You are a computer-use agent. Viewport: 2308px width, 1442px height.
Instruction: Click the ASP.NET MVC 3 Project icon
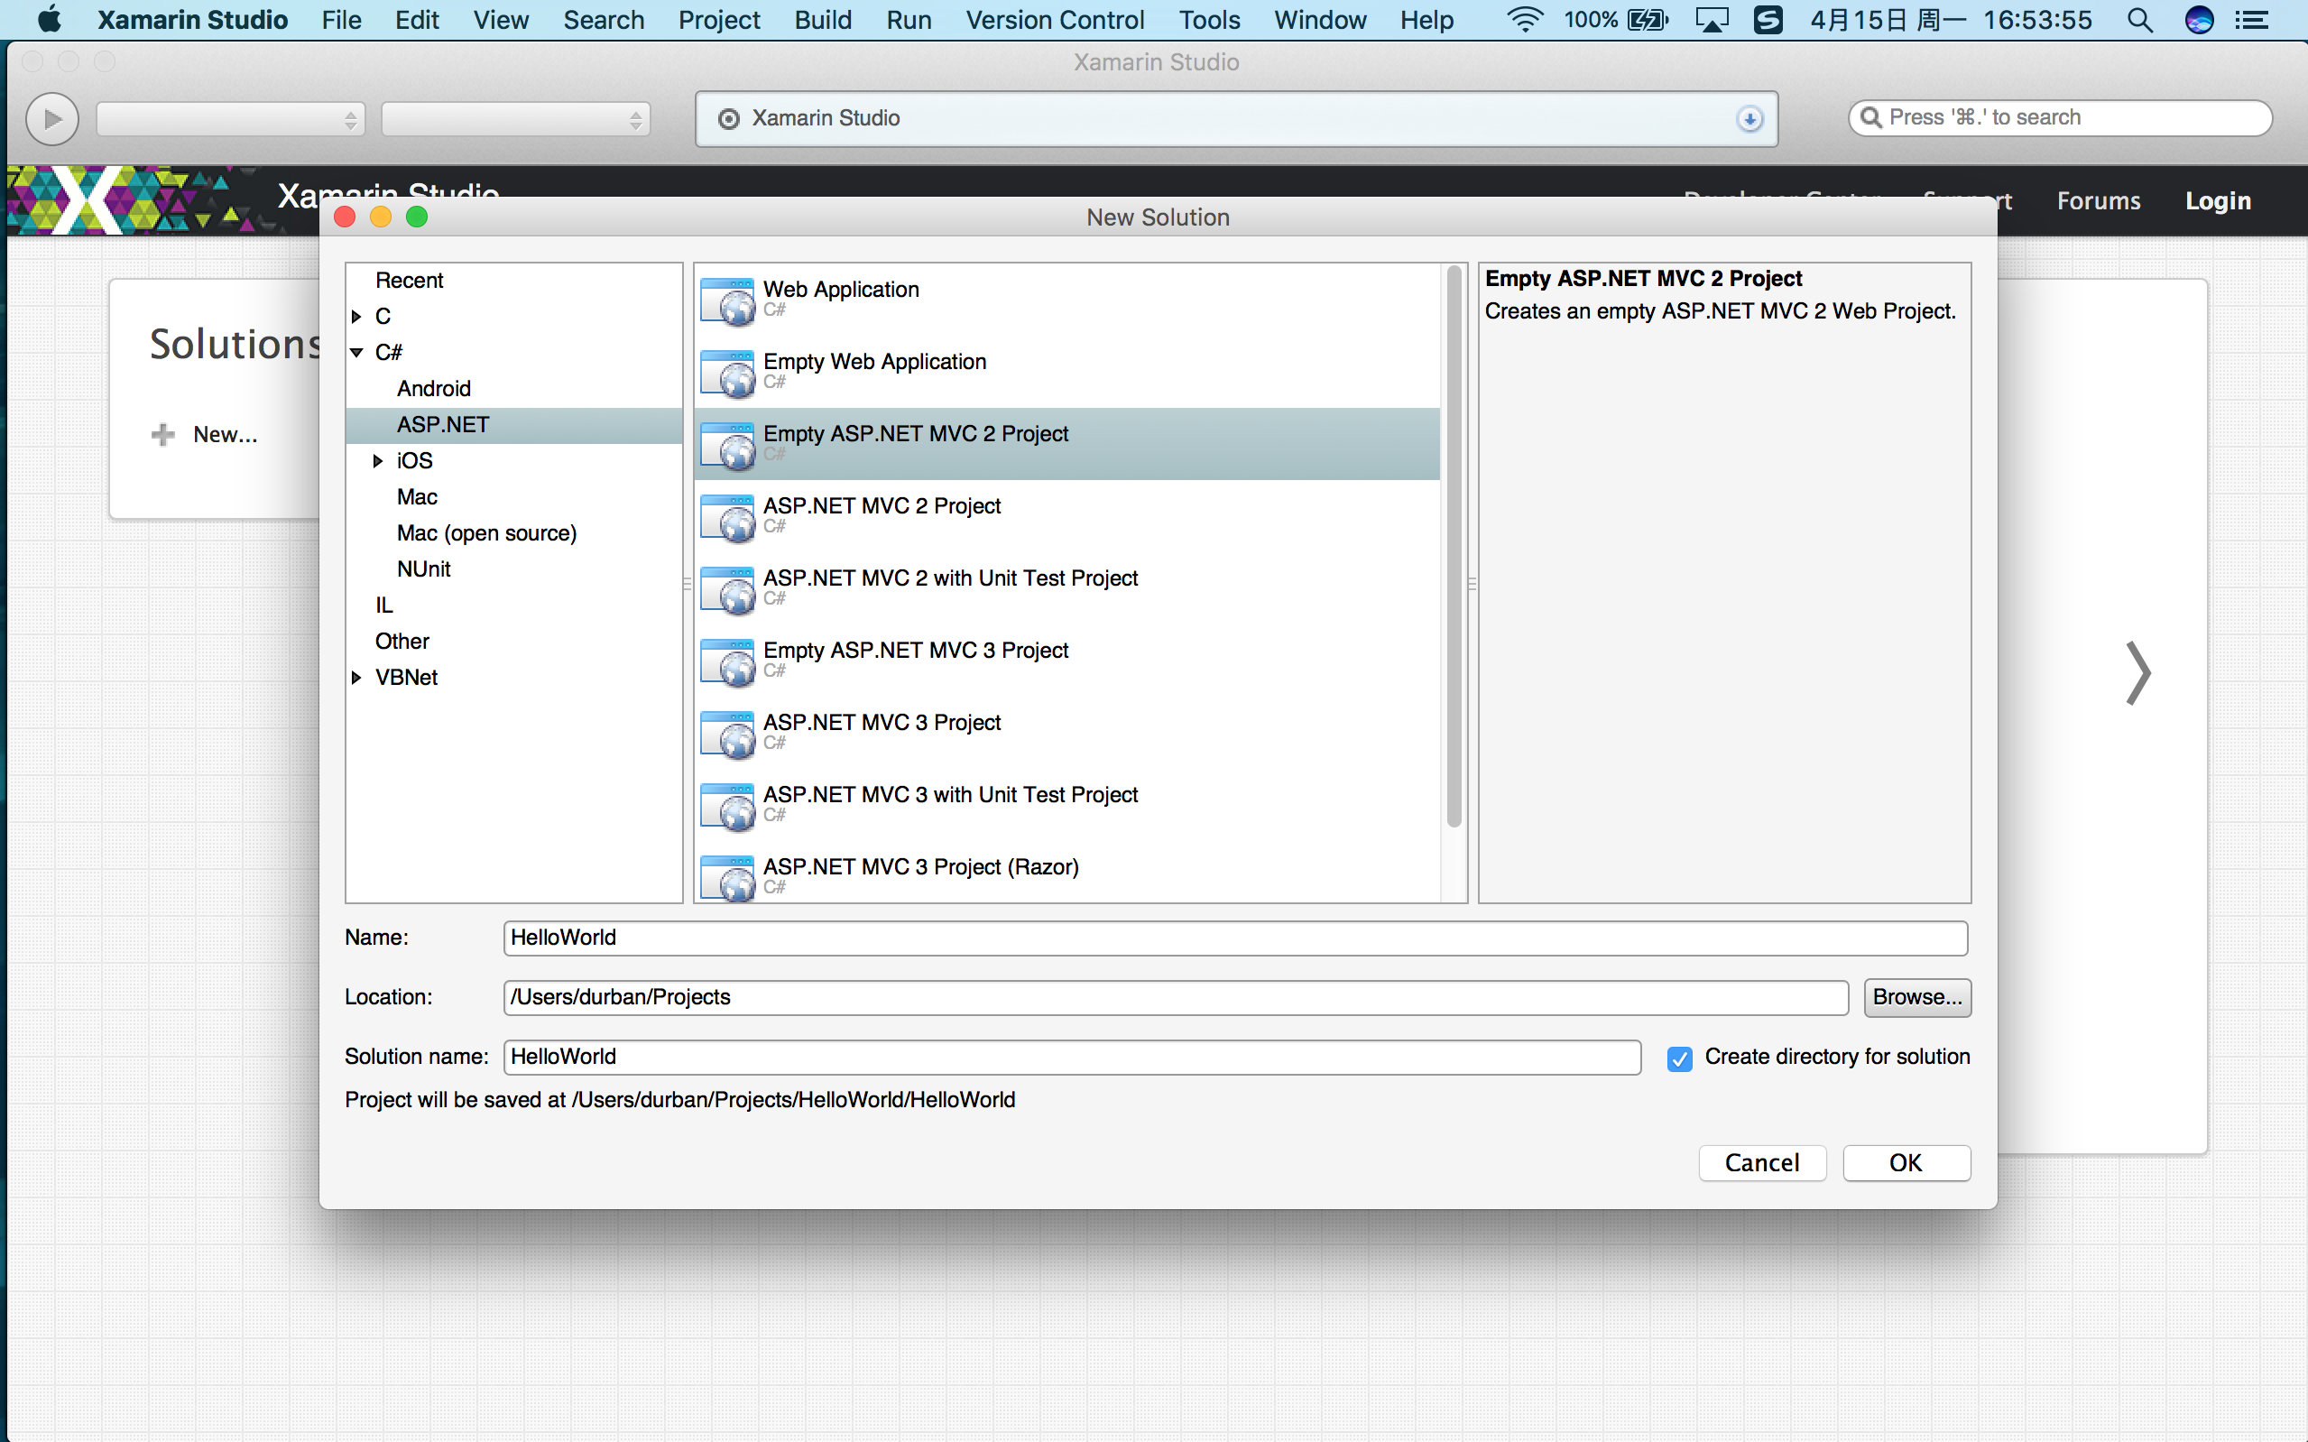pos(727,735)
